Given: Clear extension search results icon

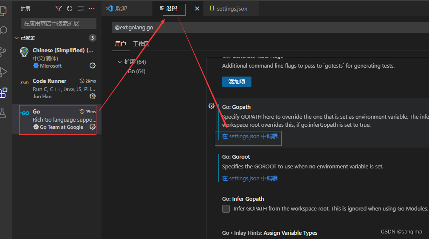Looking at the screenshot, I should (80, 9).
